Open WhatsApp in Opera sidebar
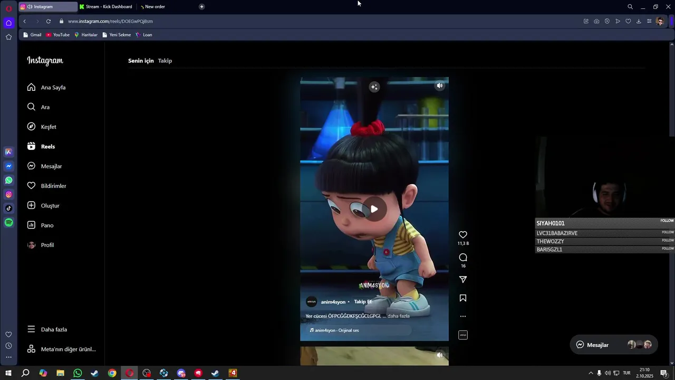This screenshot has height=380, width=675. (x=8, y=180)
